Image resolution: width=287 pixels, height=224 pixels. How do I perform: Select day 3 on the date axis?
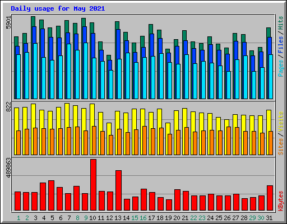click(x=35, y=218)
